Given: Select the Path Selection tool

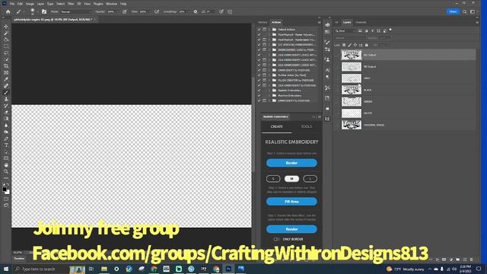Looking at the screenshot, I should (x=6, y=151).
